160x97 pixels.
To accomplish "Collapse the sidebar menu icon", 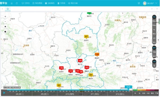I will pos(12,3).
